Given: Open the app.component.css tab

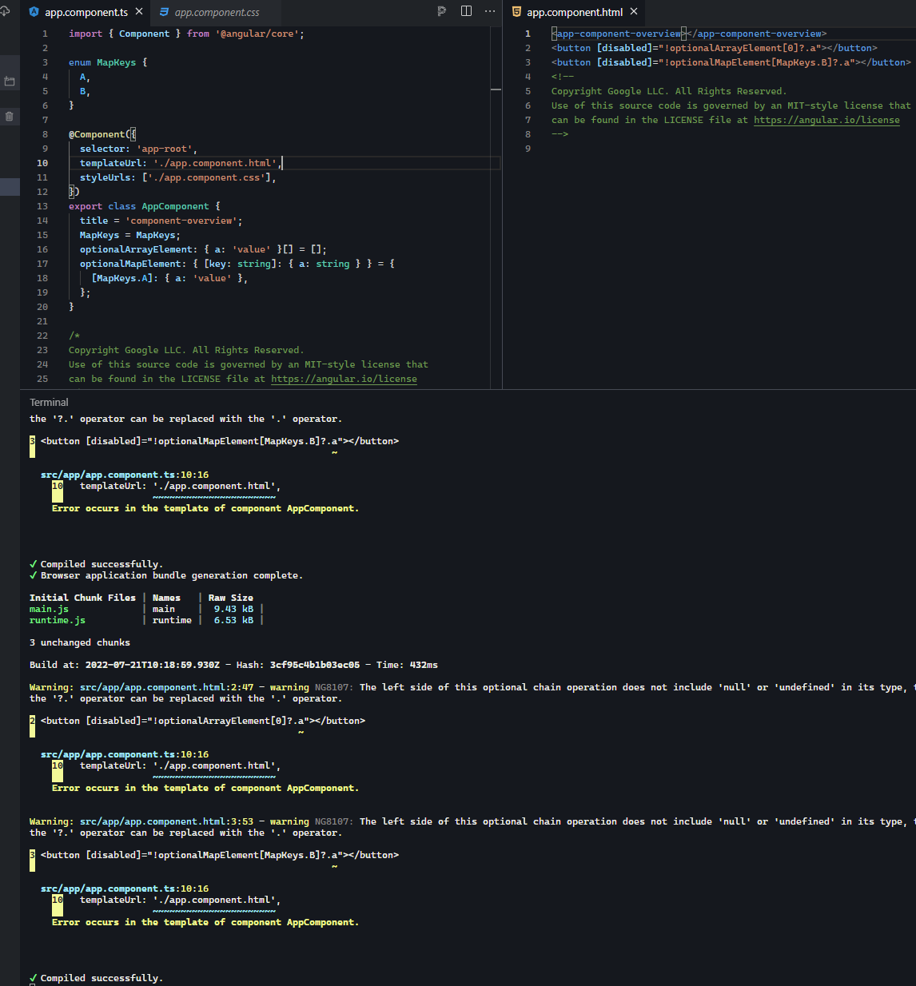Looking at the screenshot, I should [217, 12].
